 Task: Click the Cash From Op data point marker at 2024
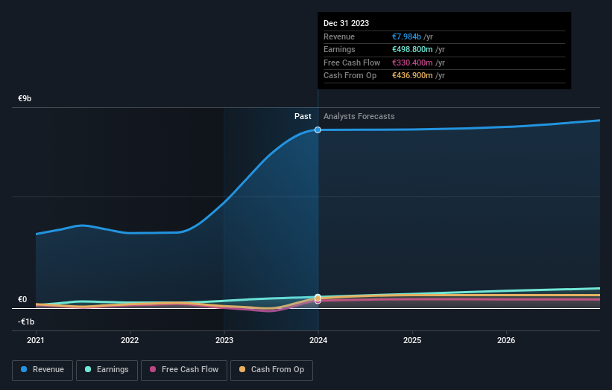click(x=318, y=298)
